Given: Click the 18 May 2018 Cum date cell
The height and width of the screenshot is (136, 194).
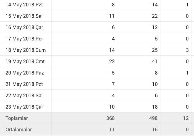Looking at the screenshot, I should 26,50.
